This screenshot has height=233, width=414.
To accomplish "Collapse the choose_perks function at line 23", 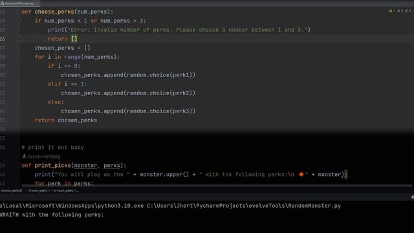I will (x=19, y=12).
